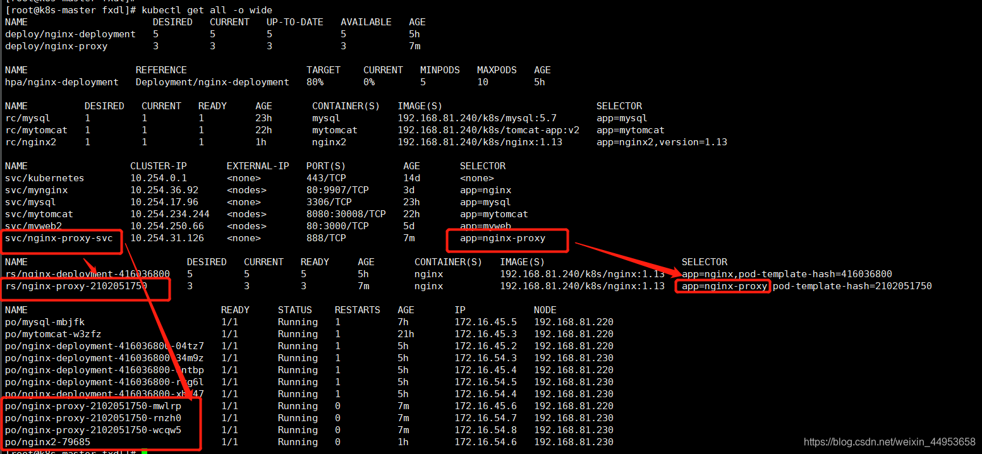
Task: Click pod IP '172.16.54.5'
Action: tap(485, 382)
